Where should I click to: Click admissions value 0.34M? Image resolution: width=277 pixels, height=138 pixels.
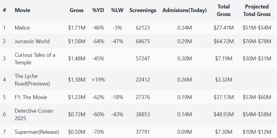(x=185, y=28)
